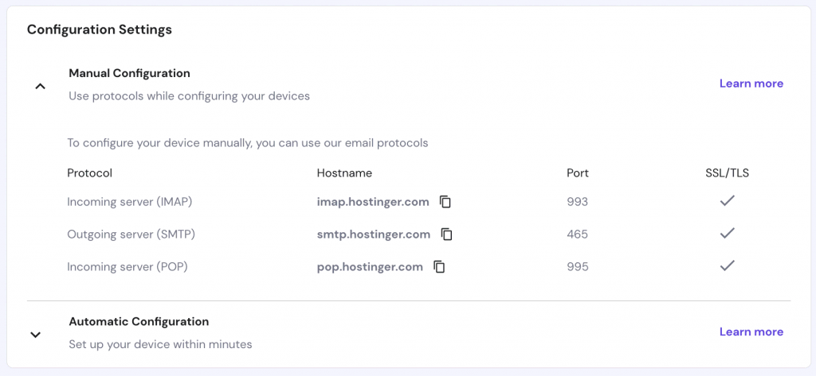
Task: Click the IMAP port number 993
Action: [577, 202]
